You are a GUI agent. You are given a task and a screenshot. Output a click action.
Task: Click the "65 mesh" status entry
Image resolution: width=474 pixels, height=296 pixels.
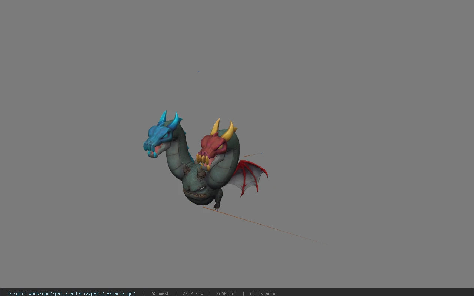[160, 293]
